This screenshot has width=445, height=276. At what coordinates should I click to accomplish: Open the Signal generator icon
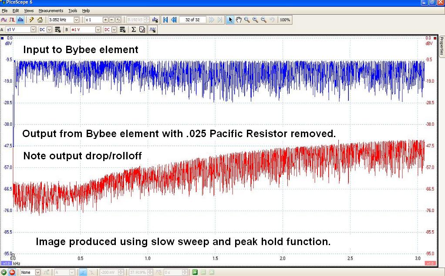(x=152, y=30)
